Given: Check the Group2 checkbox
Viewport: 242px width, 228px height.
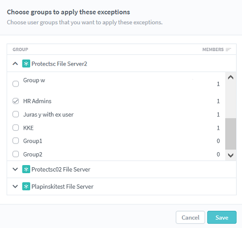Looking at the screenshot, I should (x=16, y=154).
